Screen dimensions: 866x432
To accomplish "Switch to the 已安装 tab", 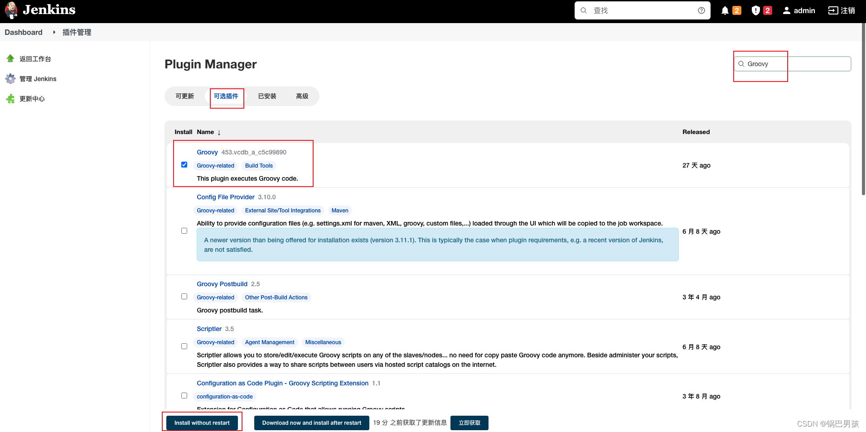I will [x=267, y=96].
